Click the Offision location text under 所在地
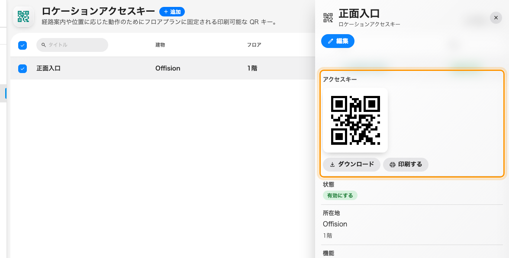The height and width of the screenshot is (258, 509). point(335,224)
